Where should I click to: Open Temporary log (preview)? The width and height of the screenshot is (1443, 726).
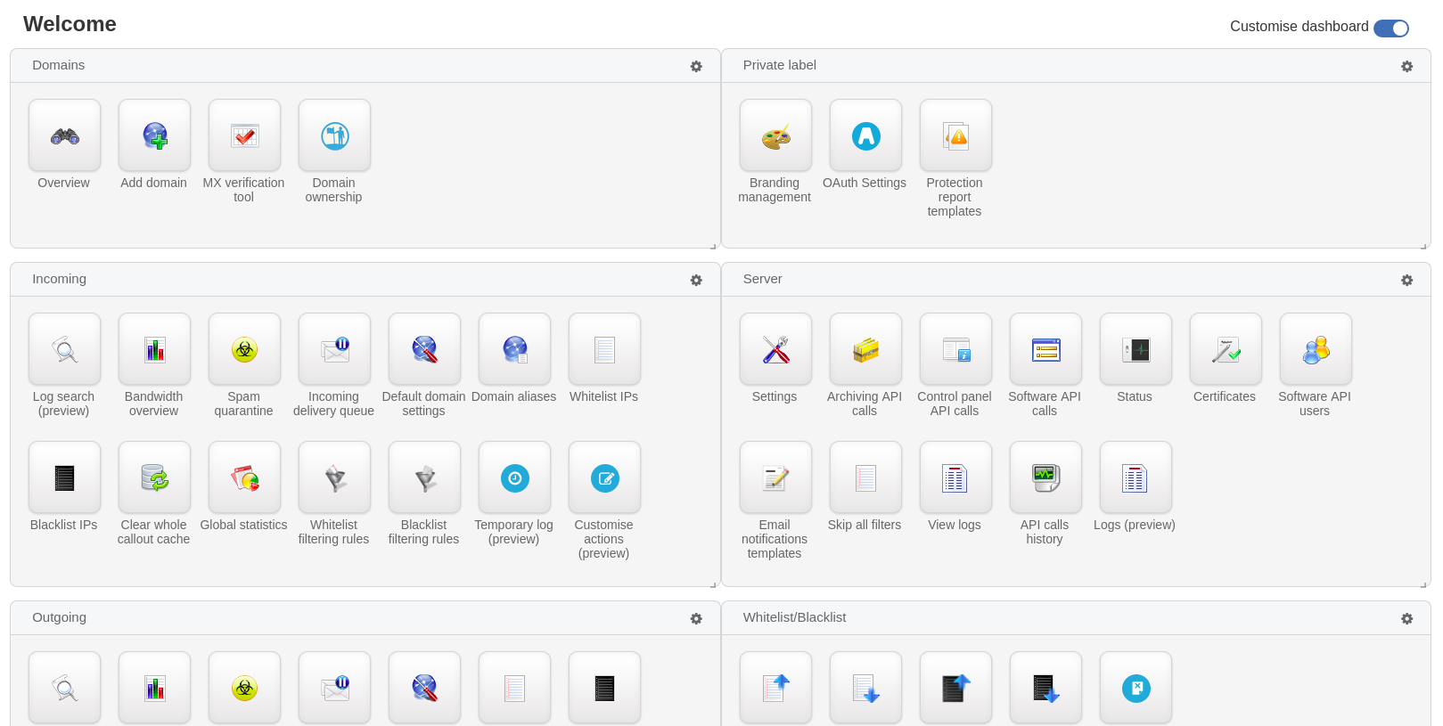[514, 477]
